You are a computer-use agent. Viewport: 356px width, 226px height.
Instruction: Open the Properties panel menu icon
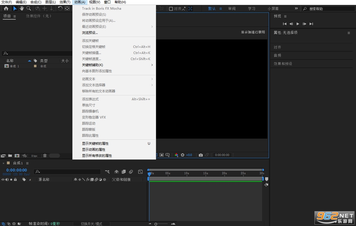(349, 33)
